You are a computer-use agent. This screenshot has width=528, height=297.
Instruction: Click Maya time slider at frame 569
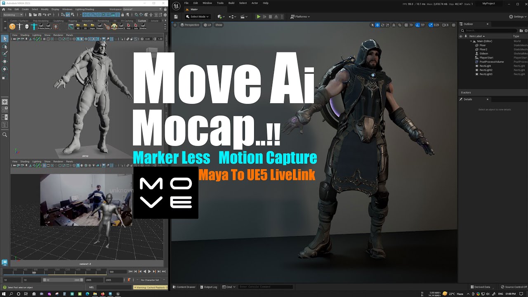click(x=34, y=272)
